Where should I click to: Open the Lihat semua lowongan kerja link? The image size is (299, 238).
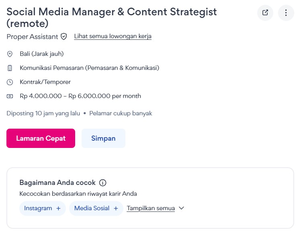point(113,36)
